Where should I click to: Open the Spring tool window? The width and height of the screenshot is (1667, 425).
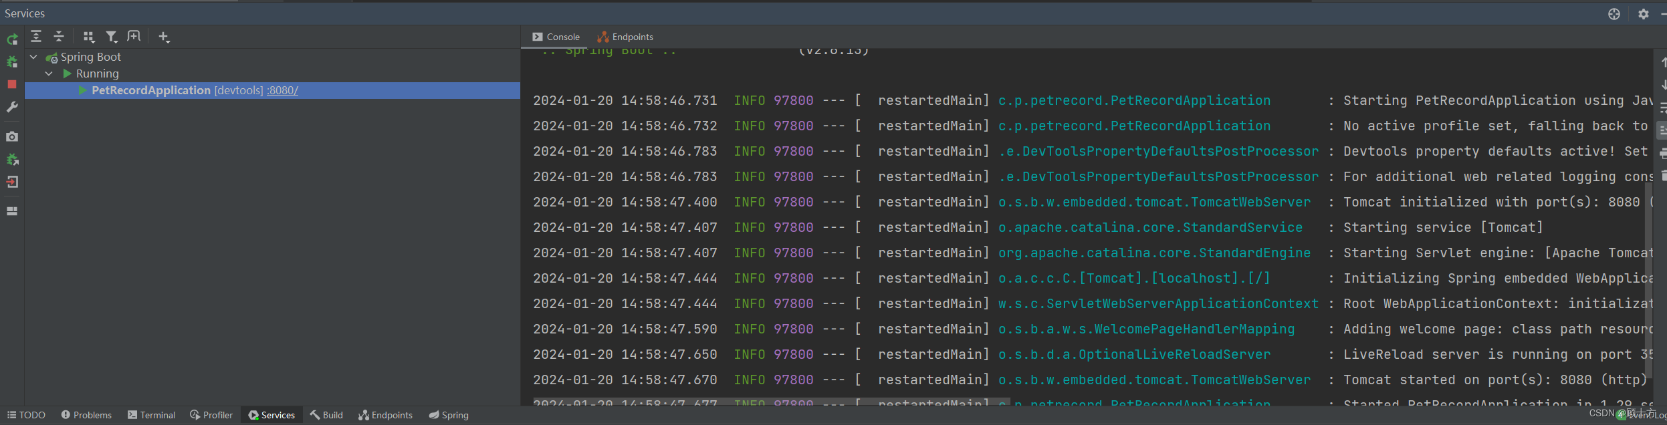coord(449,415)
